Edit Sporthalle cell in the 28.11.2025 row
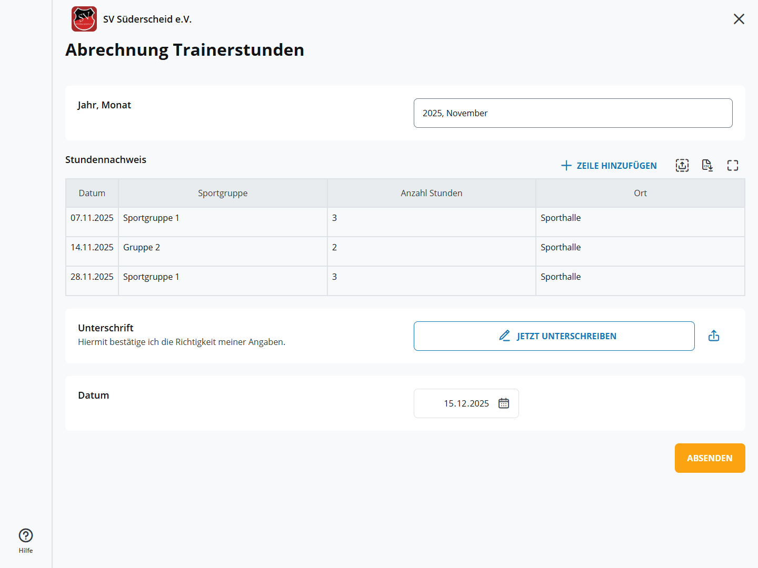The image size is (758, 568). coord(640,277)
